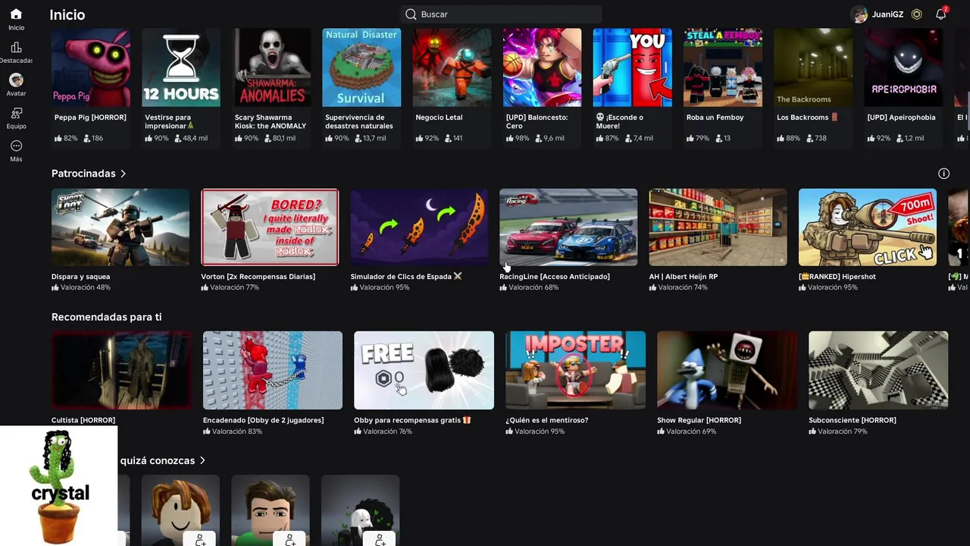Open the sponsored Dispara y saquea thumbnail

point(120,227)
